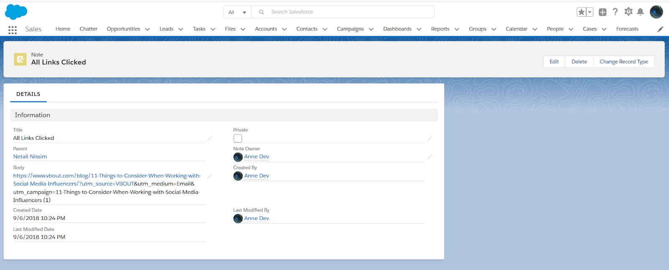Expand the Contacts tab chevron
The height and width of the screenshot is (270, 669).
325,29
